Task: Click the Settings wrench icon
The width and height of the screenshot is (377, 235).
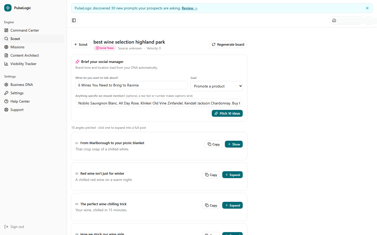Action: click(6, 93)
